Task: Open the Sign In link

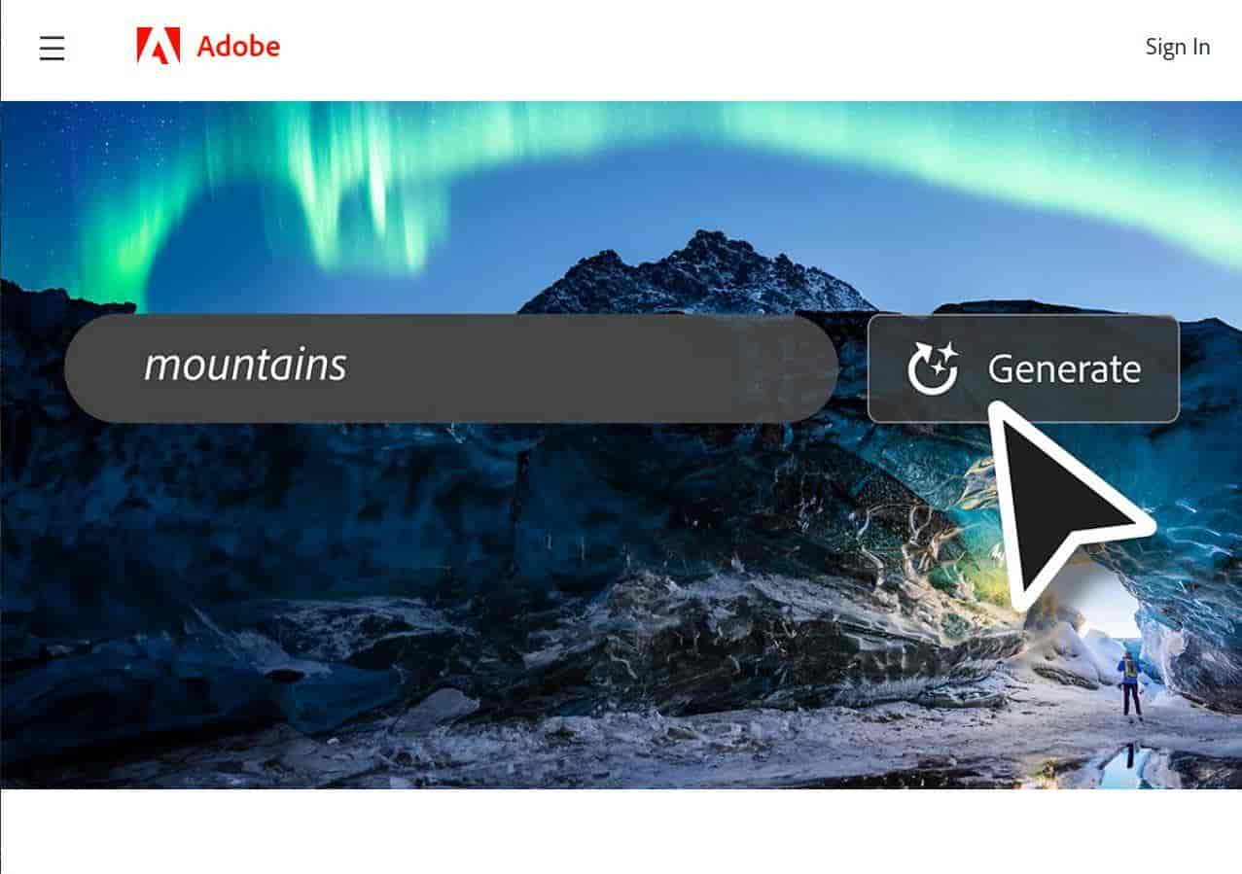Action: pyautogui.click(x=1177, y=47)
